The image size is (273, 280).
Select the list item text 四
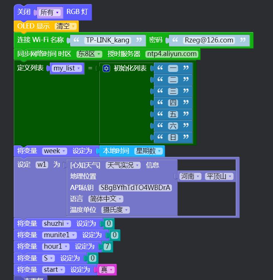click(x=173, y=103)
